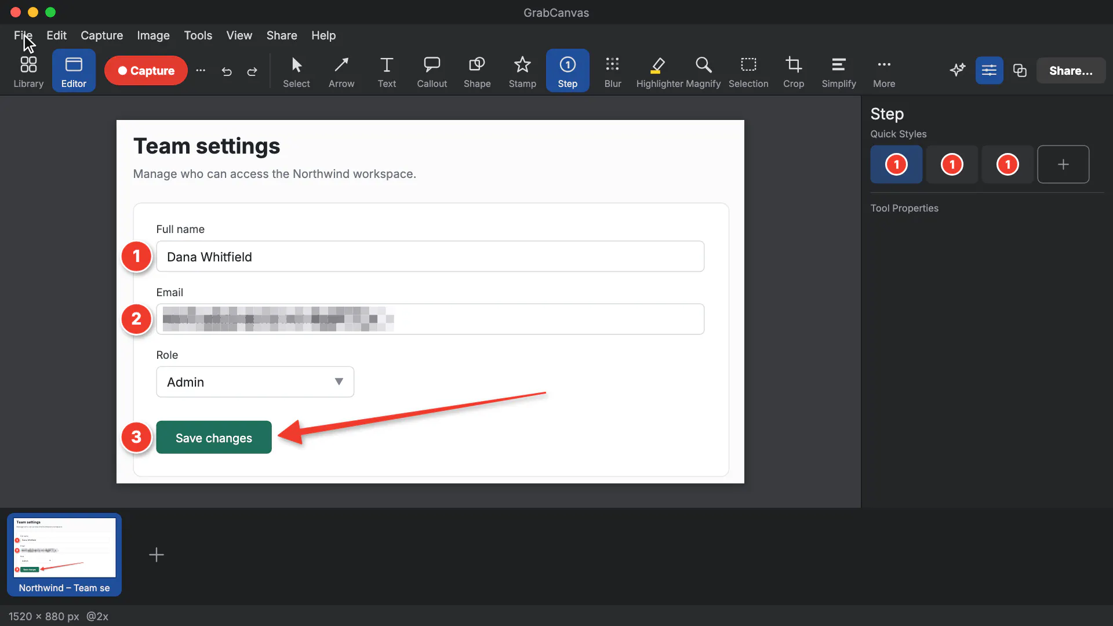Add new image in the tray
This screenshot has width=1113, height=626.
click(157, 555)
